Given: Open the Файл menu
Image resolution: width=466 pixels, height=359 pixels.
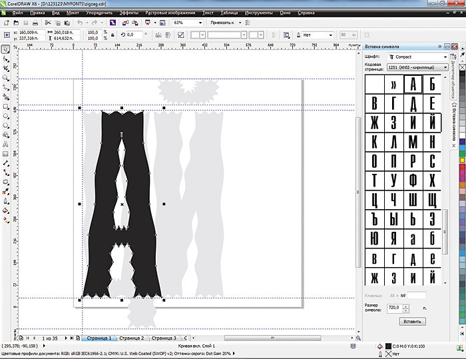Looking at the screenshot, I should 17,13.
